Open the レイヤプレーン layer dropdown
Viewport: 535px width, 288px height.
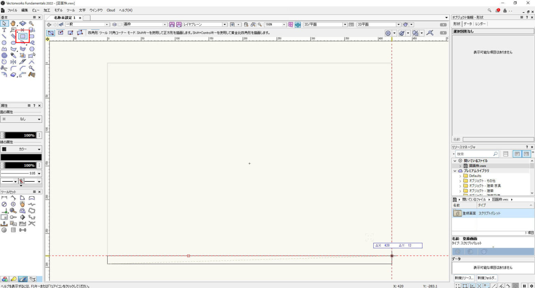[224, 24]
